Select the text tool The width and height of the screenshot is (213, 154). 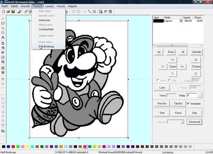point(3,37)
